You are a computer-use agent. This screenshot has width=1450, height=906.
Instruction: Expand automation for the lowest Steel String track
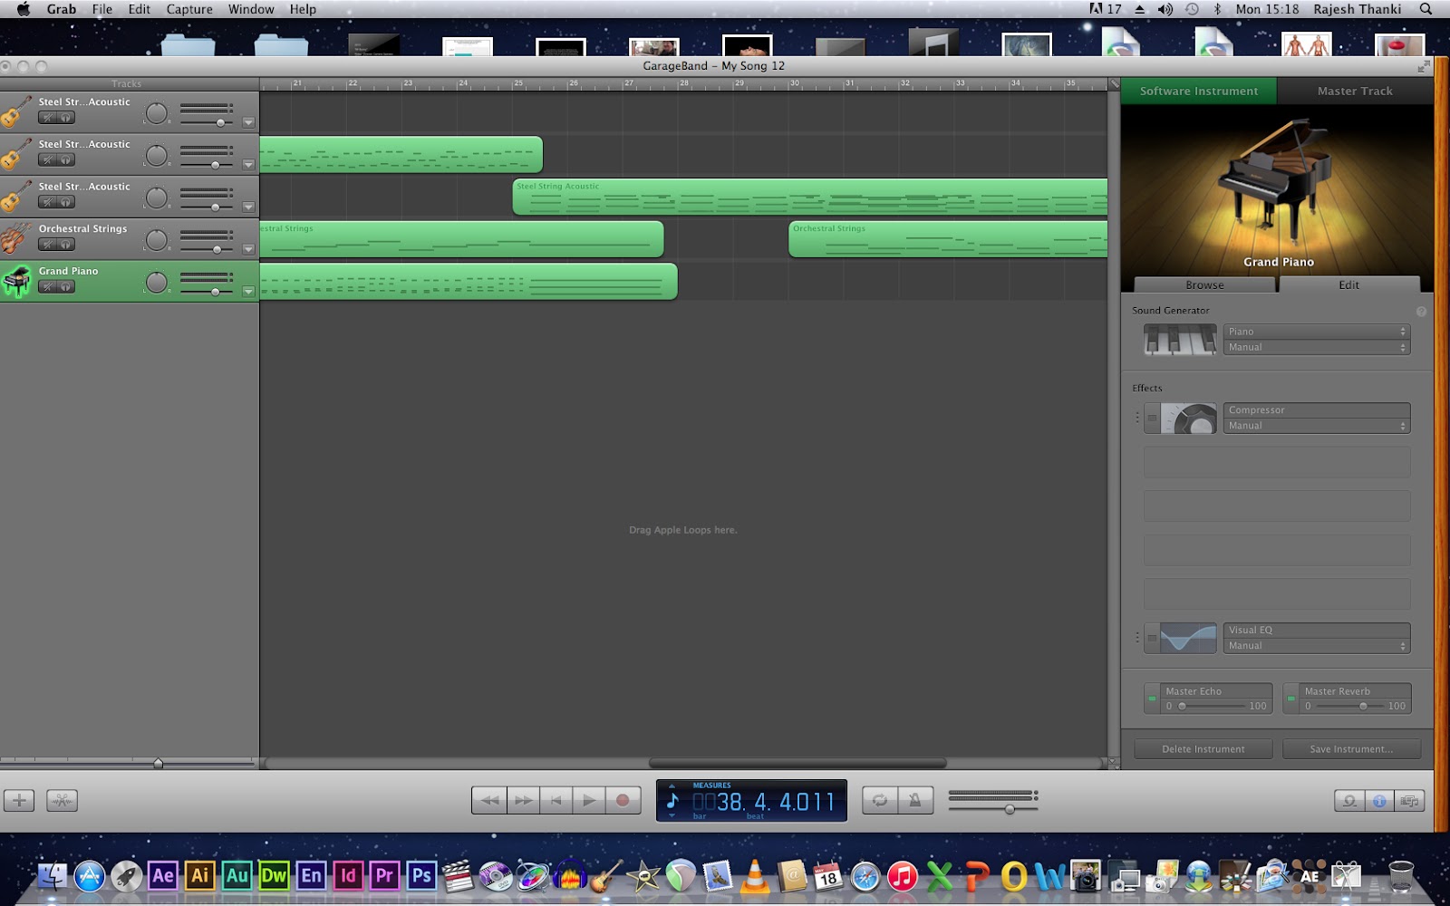(248, 207)
